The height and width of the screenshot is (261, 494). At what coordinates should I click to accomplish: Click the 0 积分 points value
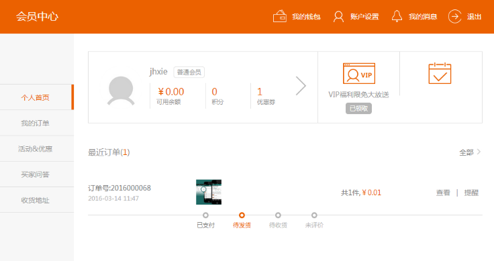[x=214, y=92]
